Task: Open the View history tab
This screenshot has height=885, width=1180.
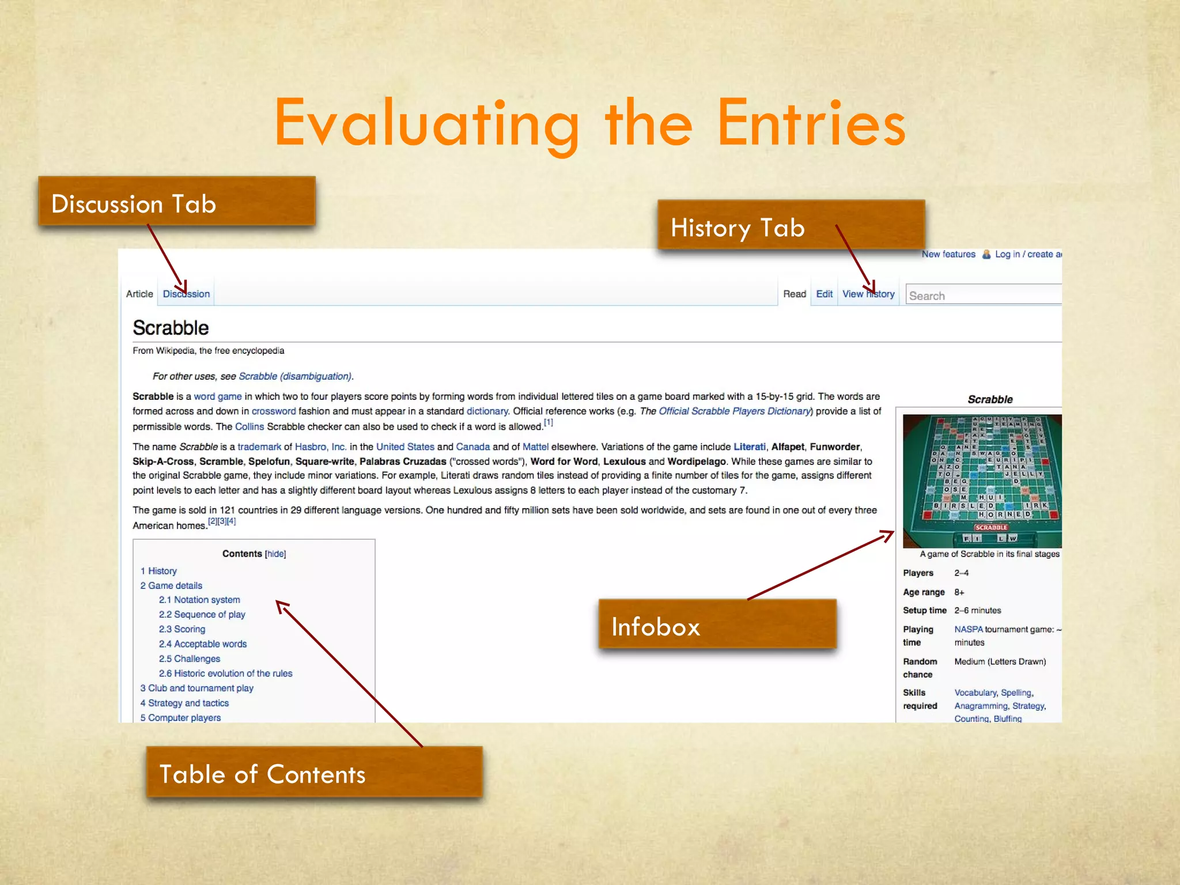Action: [x=868, y=294]
